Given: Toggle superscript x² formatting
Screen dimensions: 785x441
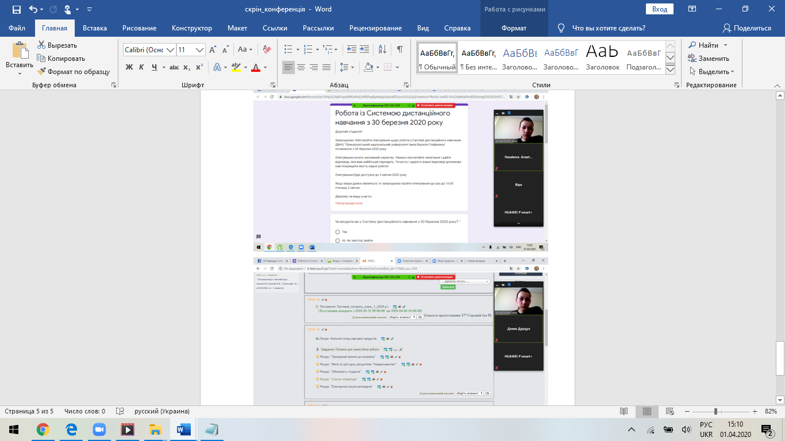Looking at the screenshot, I should pos(199,67).
